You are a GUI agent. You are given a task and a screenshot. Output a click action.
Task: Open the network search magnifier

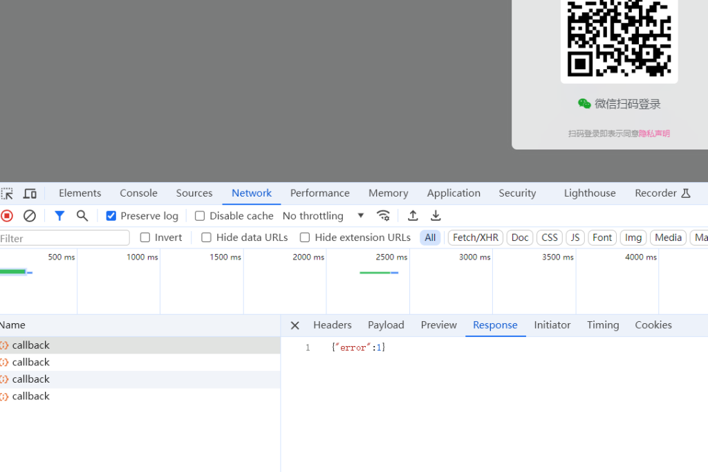(x=82, y=216)
